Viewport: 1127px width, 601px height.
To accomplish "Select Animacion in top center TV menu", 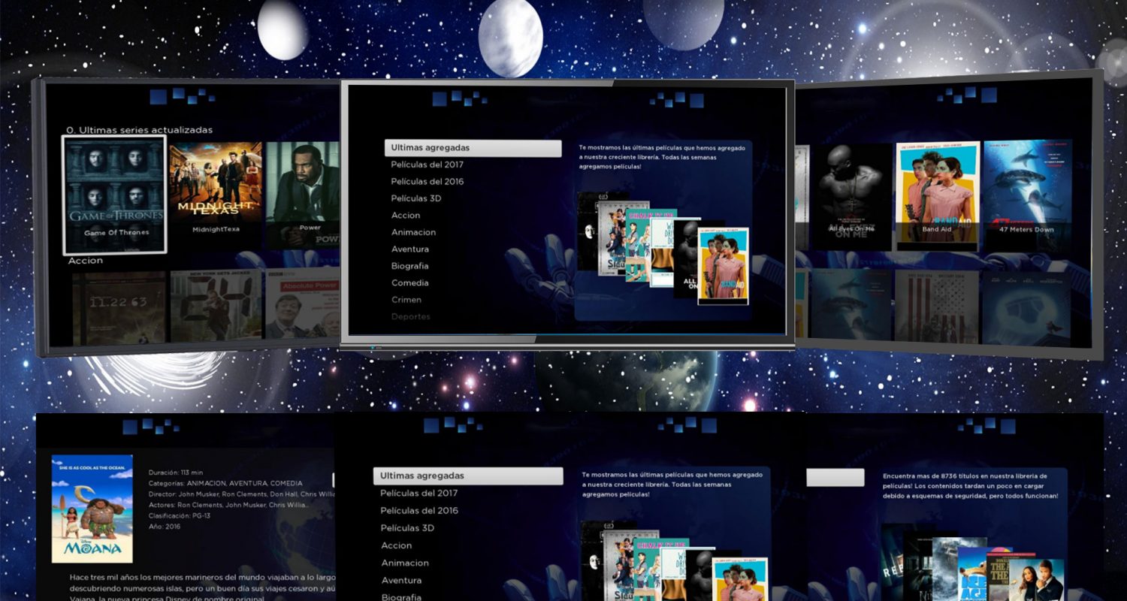I will [413, 232].
